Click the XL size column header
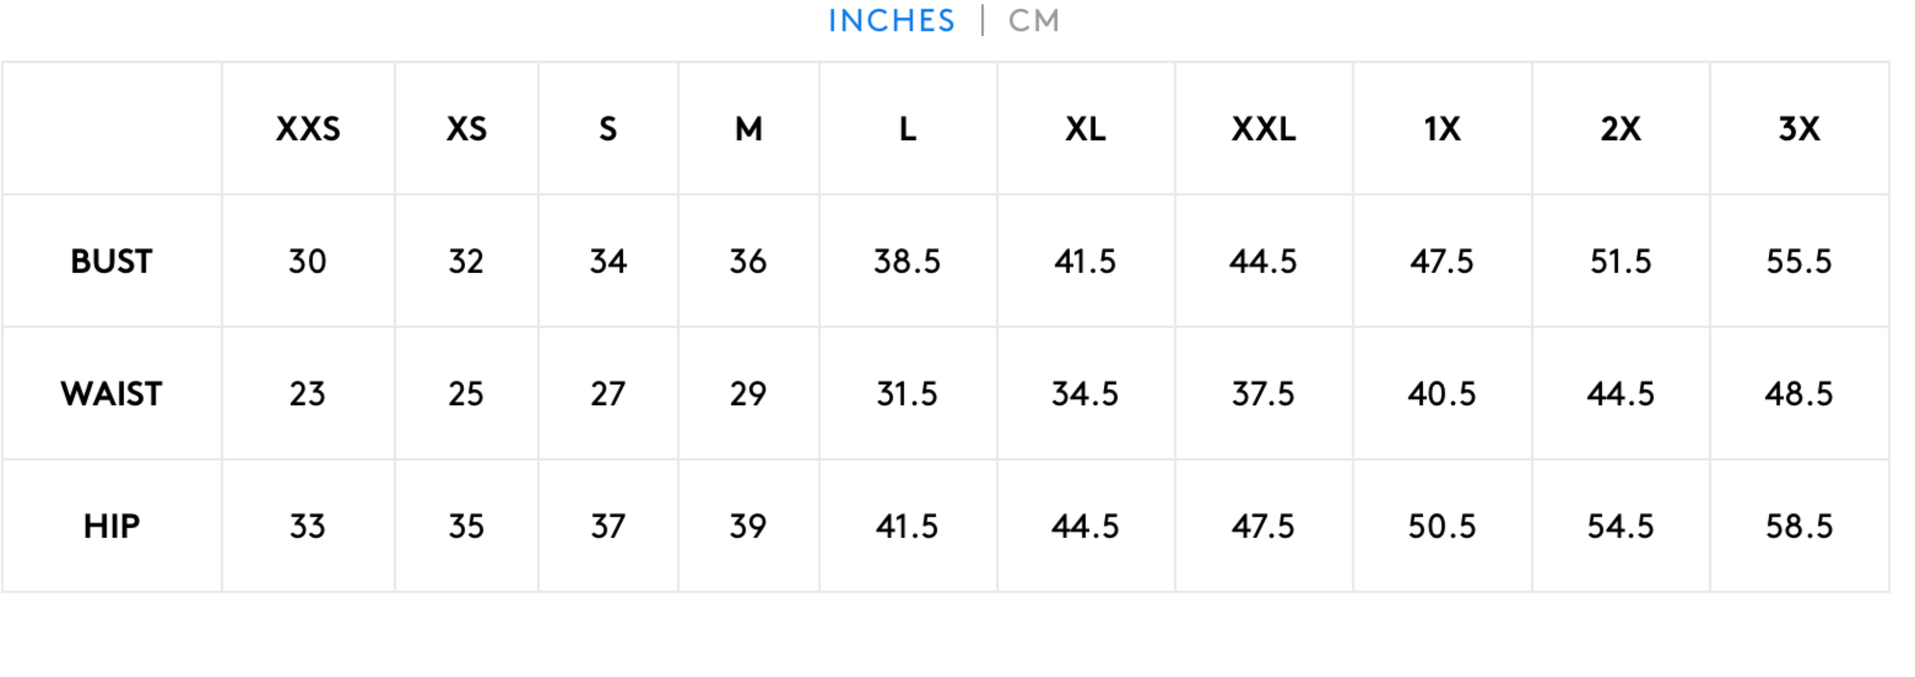 tap(1086, 129)
